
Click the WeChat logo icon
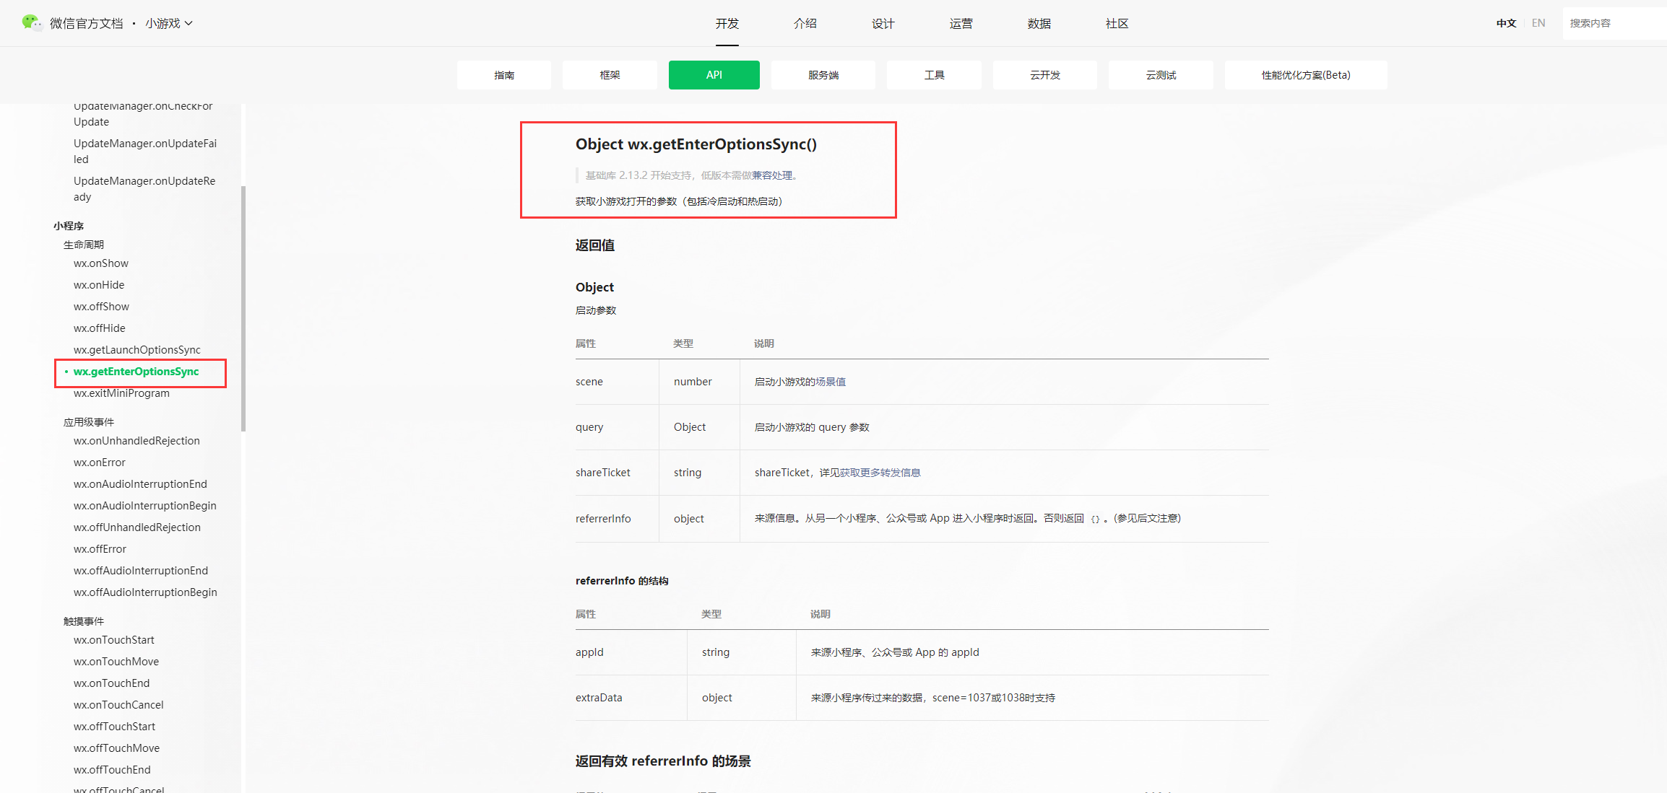[31, 23]
